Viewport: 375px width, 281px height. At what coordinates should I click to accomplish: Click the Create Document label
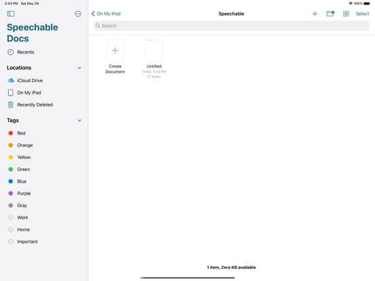pyautogui.click(x=115, y=69)
